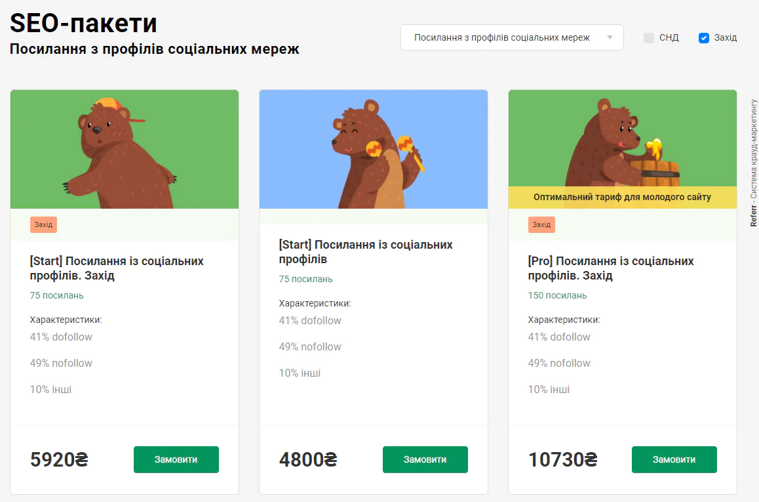The image size is (759, 502).
Task: Uncheck the Захід checkbox
Action: tap(704, 38)
